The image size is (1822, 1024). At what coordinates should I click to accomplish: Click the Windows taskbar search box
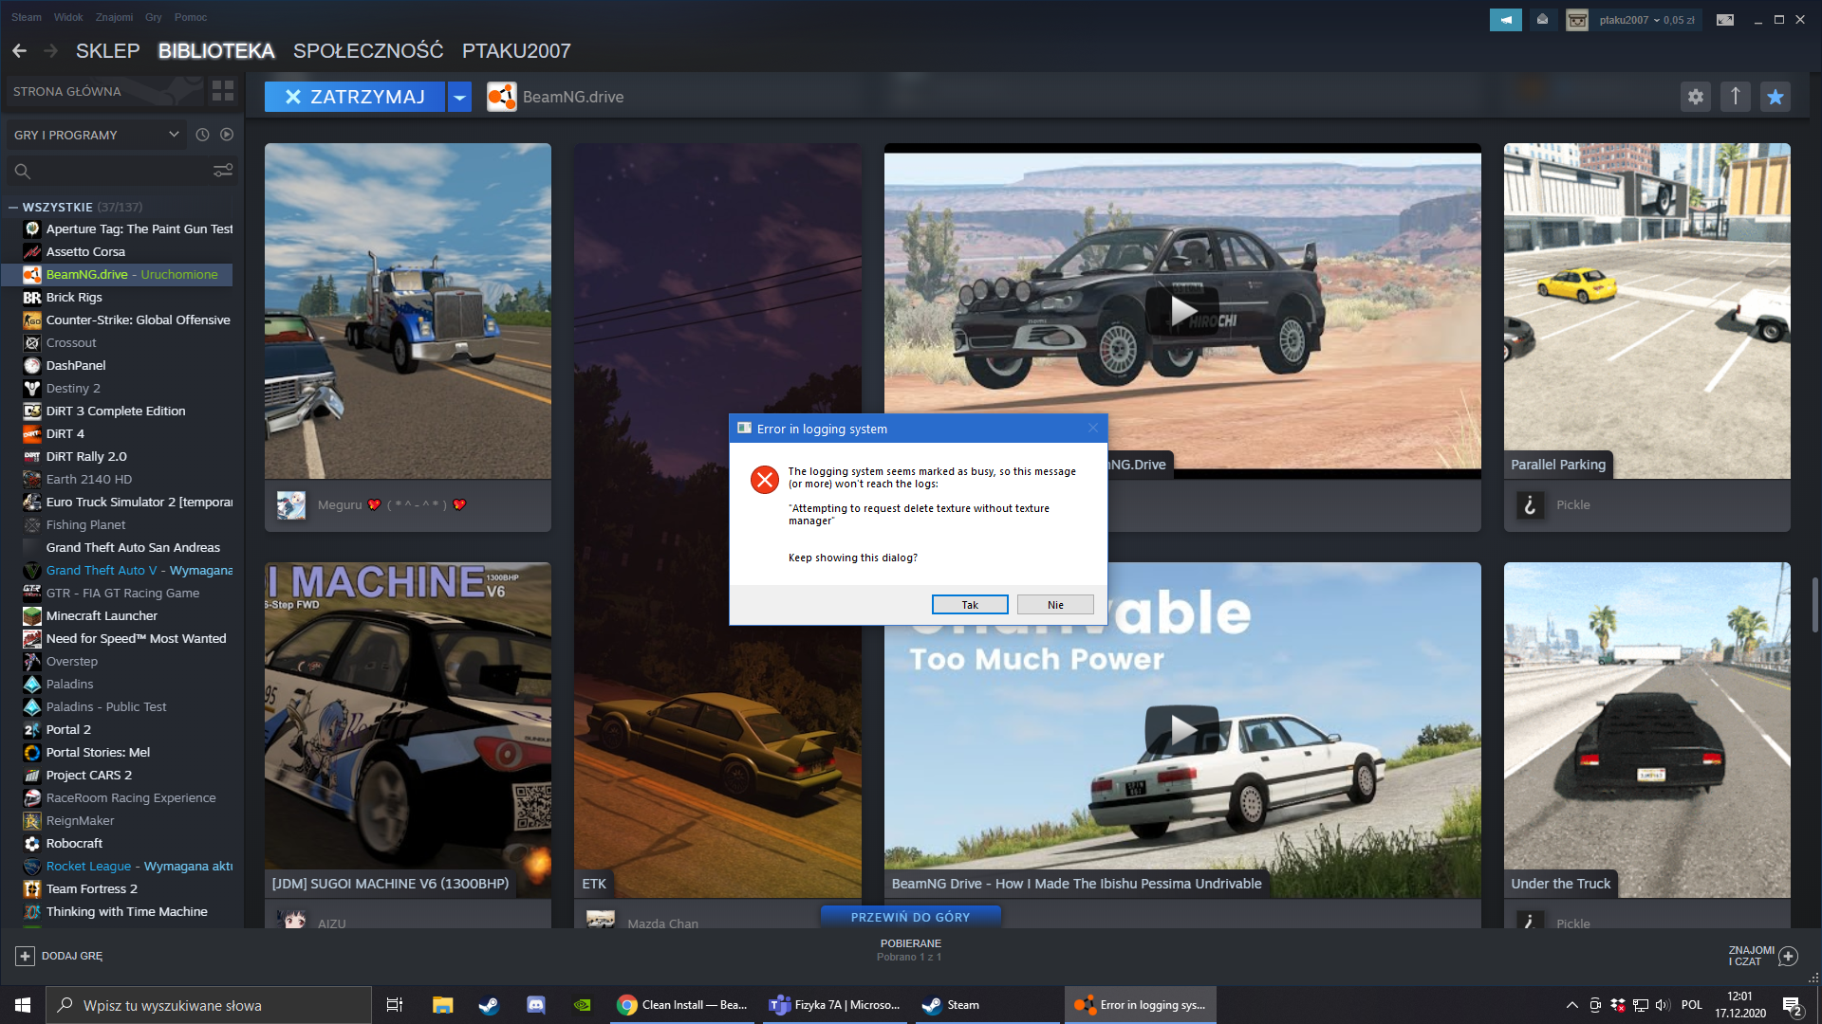click(x=209, y=1005)
